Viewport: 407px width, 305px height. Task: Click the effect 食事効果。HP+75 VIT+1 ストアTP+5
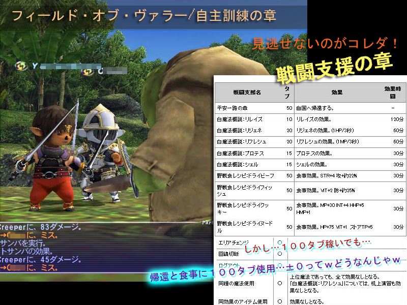point(334,227)
